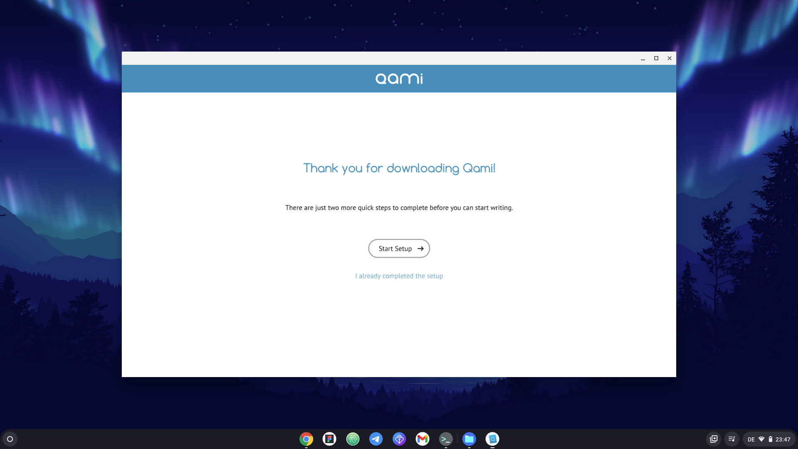Screen dimensions: 798x449
Task: Open Google Chrome from the shelf
Action: tap(306, 439)
